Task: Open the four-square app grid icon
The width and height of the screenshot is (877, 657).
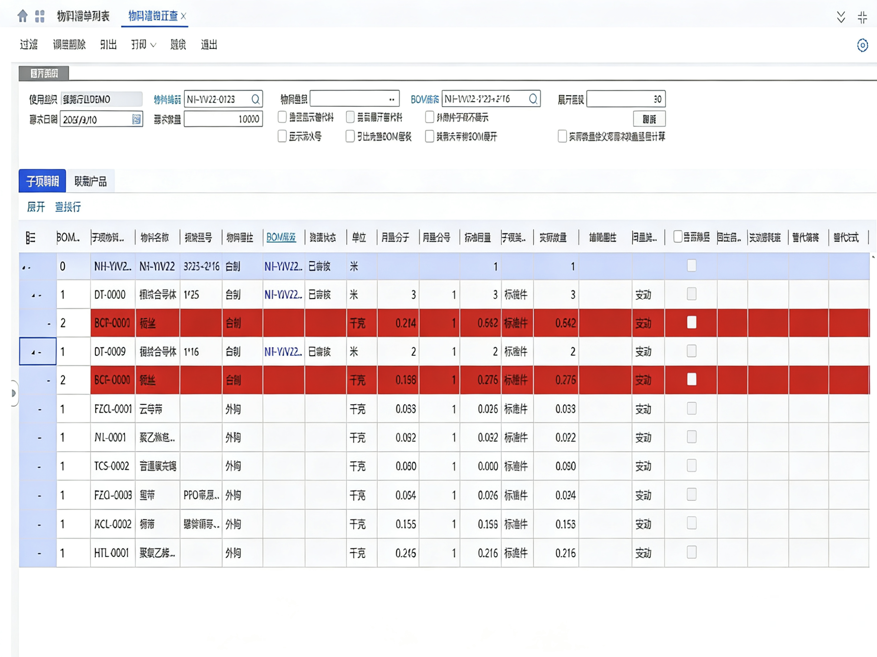Action: point(40,16)
